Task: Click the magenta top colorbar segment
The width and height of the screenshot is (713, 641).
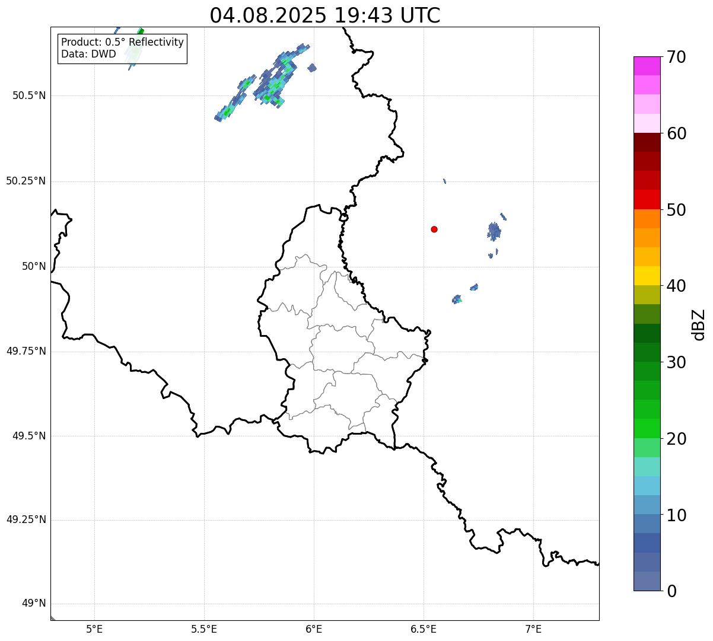Action: point(647,66)
